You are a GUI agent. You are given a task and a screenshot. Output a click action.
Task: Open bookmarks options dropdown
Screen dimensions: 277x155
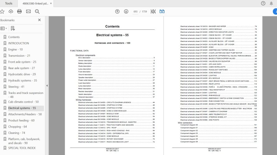(4, 28)
